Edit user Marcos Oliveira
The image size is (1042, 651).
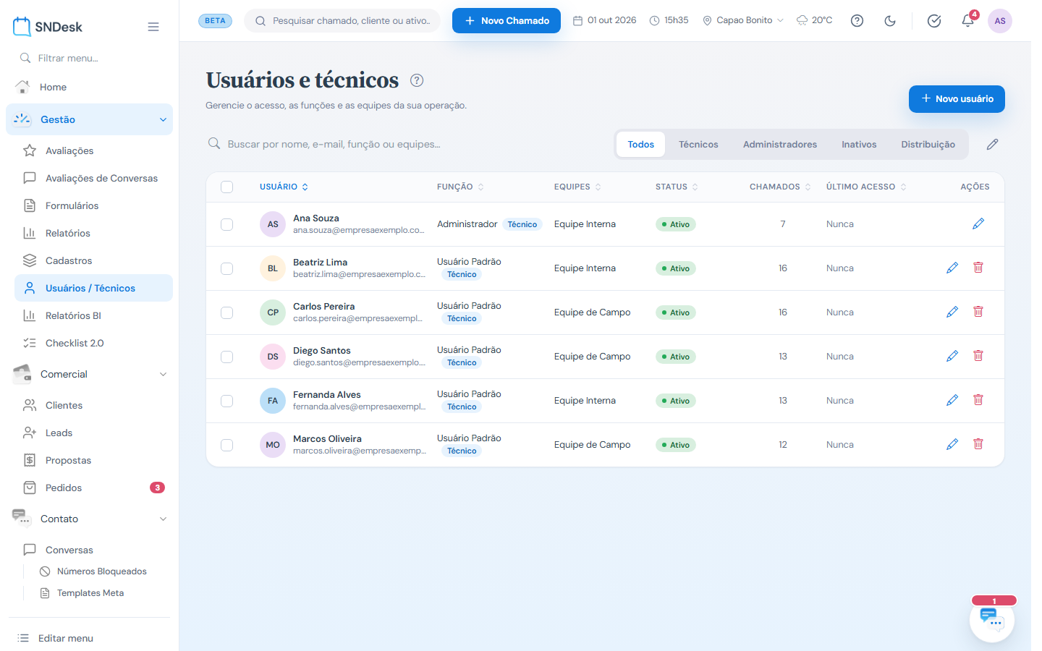click(x=952, y=445)
